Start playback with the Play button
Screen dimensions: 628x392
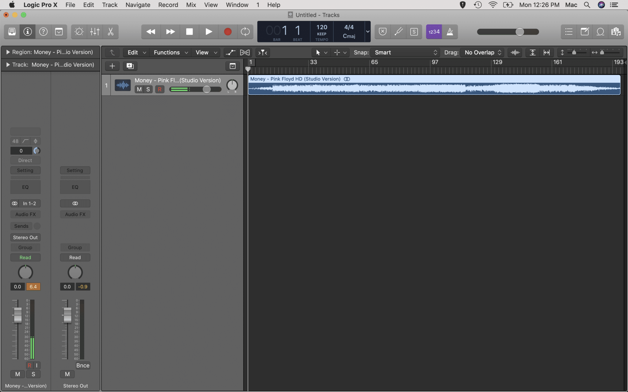pos(208,32)
